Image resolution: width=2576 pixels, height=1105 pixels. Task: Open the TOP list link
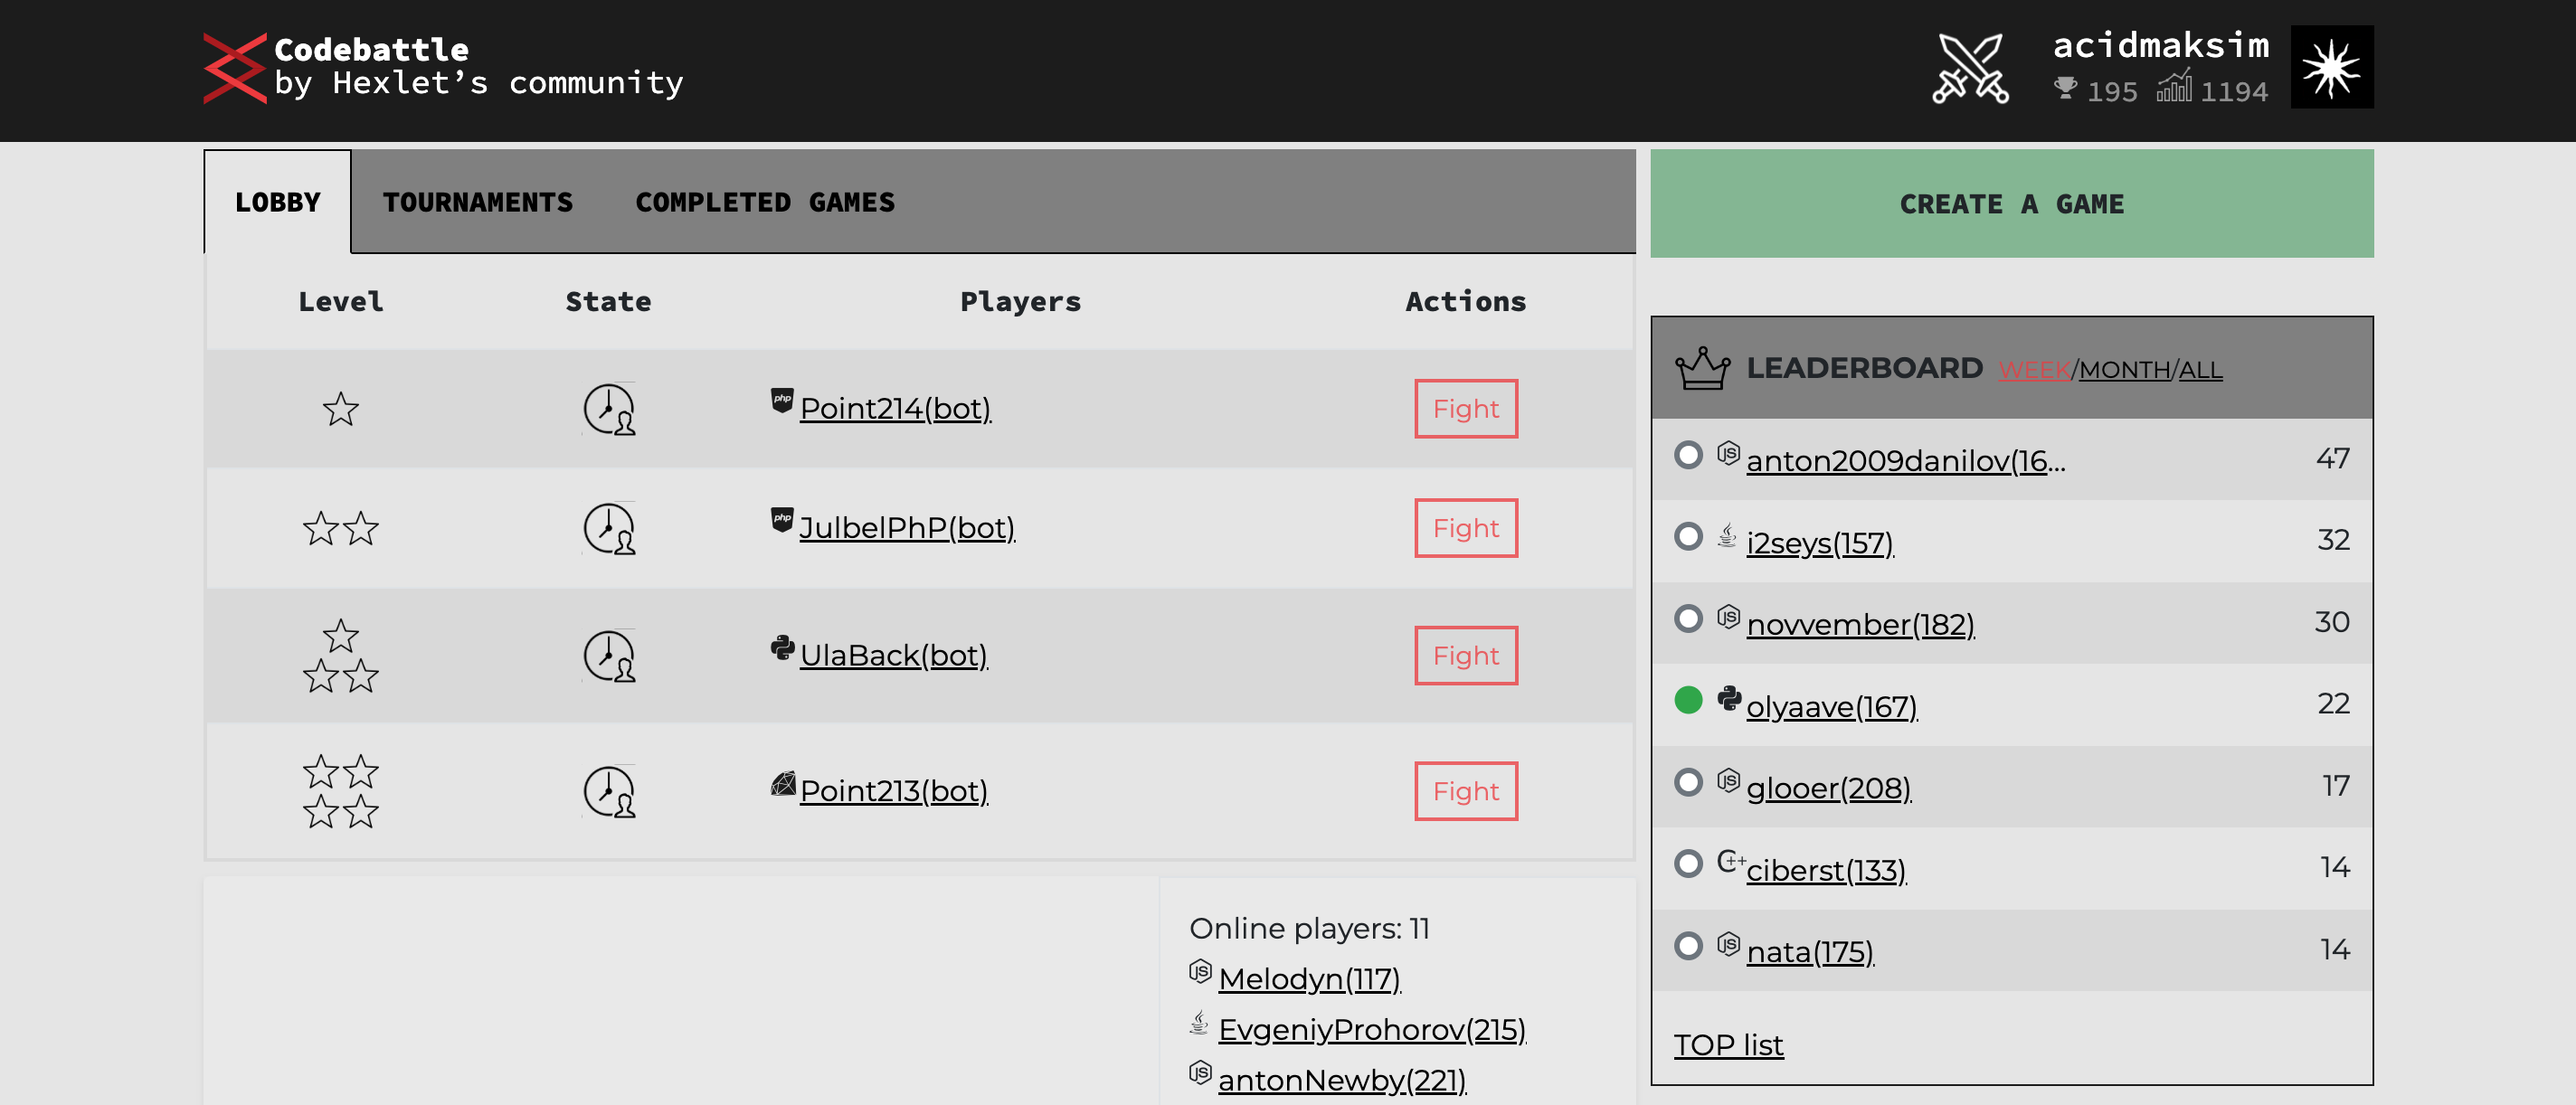(1728, 1045)
